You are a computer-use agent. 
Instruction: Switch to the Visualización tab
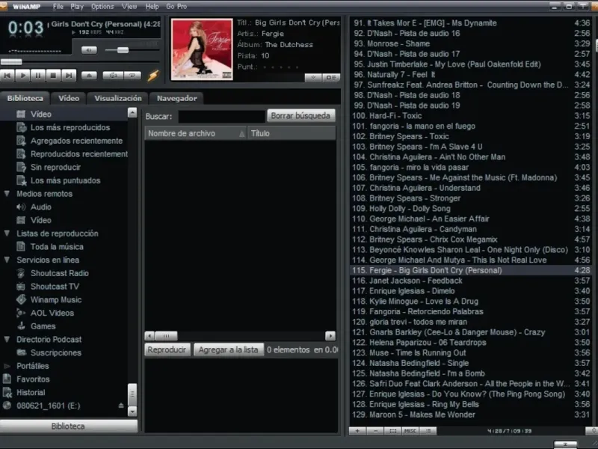117,98
